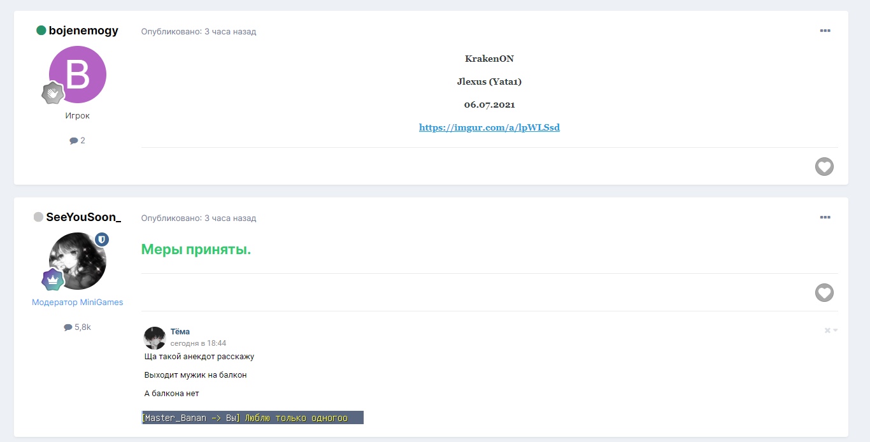The width and height of the screenshot is (870, 442).
Task: Click the crown rank badge on SeeYouSoon_
Action: coord(53,280)
